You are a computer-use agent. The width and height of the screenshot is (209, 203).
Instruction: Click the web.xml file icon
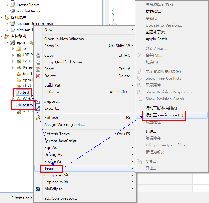(x=19, y=111)
